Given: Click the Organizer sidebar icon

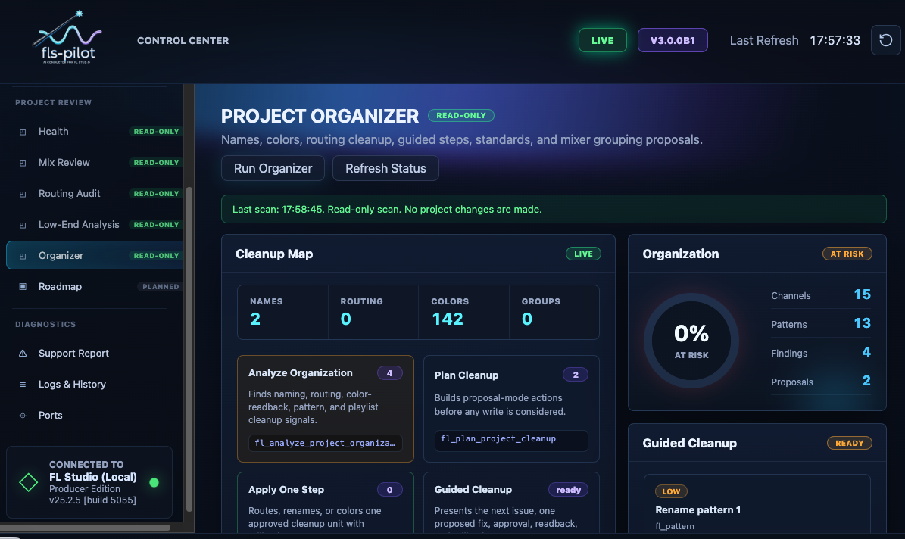Looking at the screenshot, I should point(23,256).
